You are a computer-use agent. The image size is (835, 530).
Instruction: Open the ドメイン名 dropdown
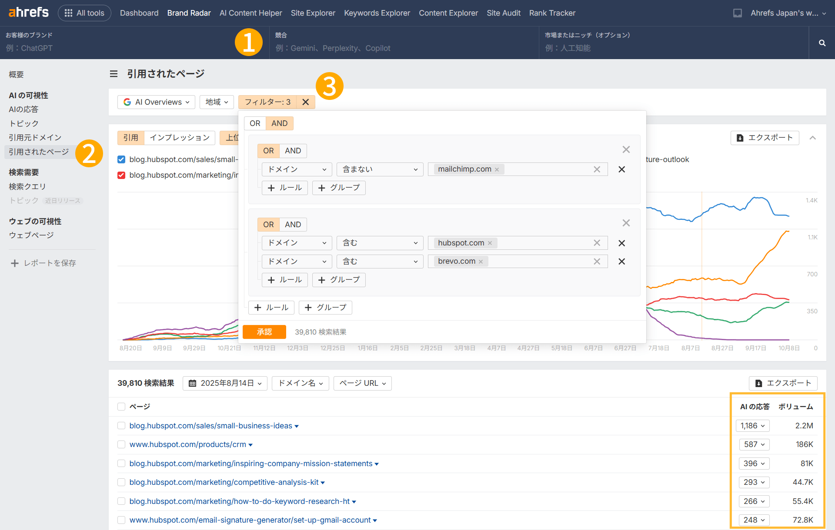(x=300, y=383)
